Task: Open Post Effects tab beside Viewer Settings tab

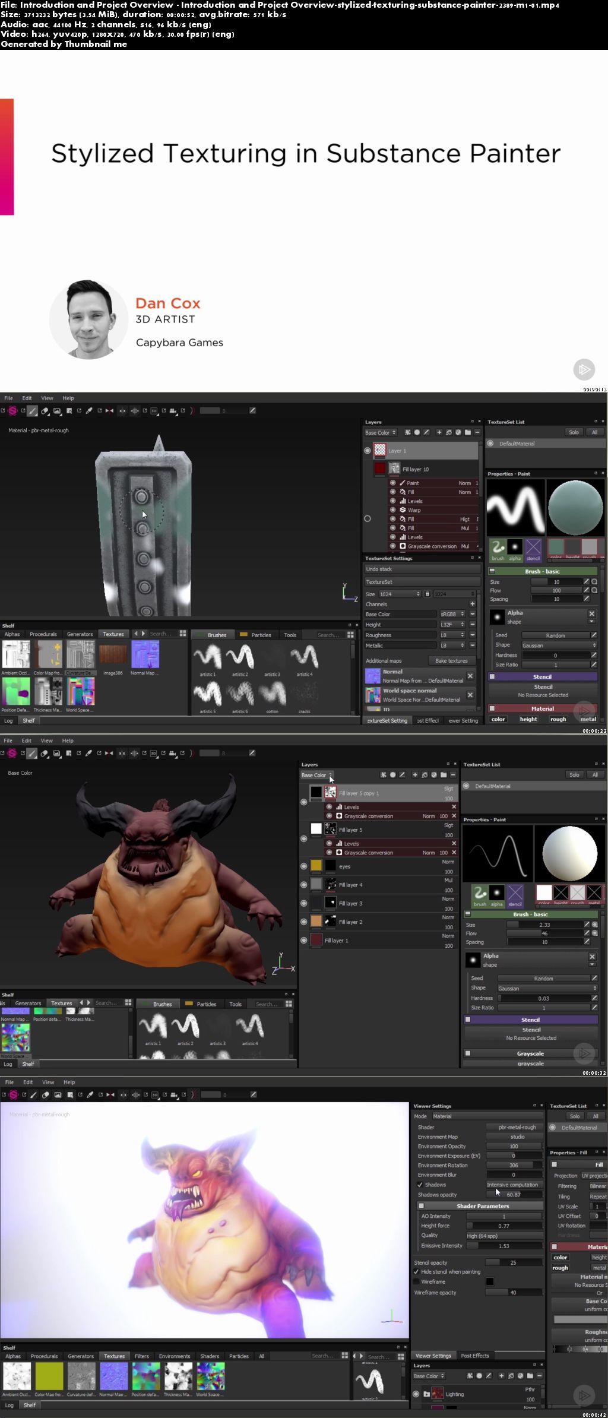Action: [474, 1356]
